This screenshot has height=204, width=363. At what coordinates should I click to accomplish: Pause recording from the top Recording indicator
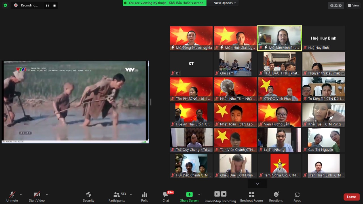pyautogui.click(x=47, y=5)
